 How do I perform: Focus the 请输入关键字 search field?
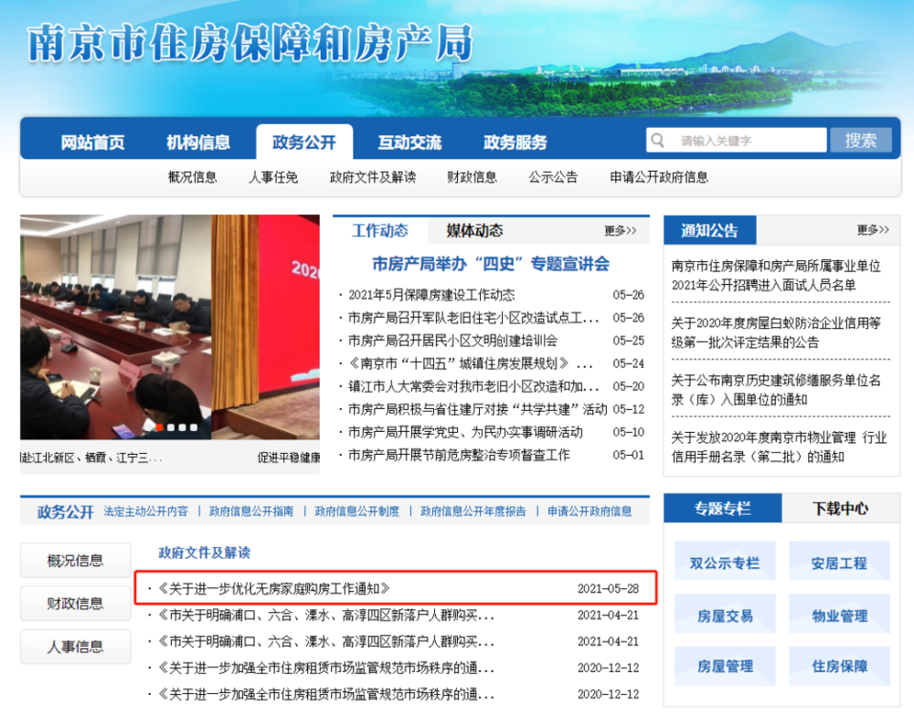736,141
